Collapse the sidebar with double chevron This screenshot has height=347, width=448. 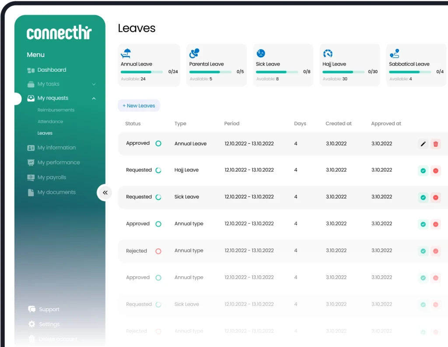coord(105,193)
